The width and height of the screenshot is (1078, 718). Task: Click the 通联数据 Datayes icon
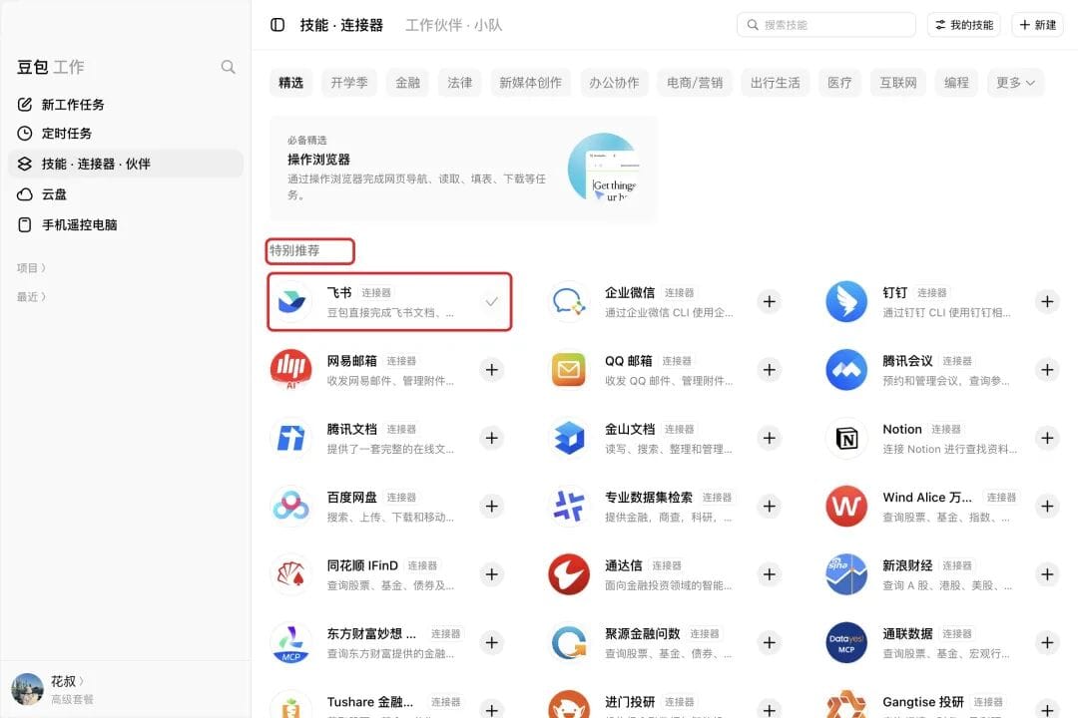[846, 642]
